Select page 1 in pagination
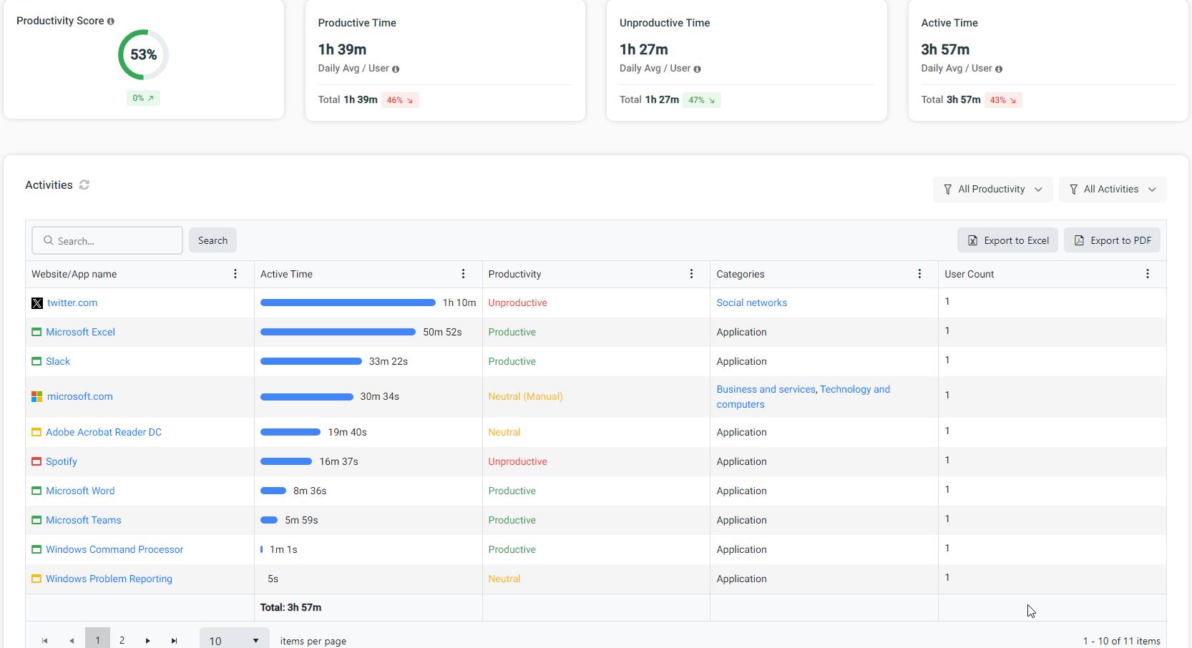This screenshot has width=1192, height=648. pyautogui.click(x=97, y=639)
